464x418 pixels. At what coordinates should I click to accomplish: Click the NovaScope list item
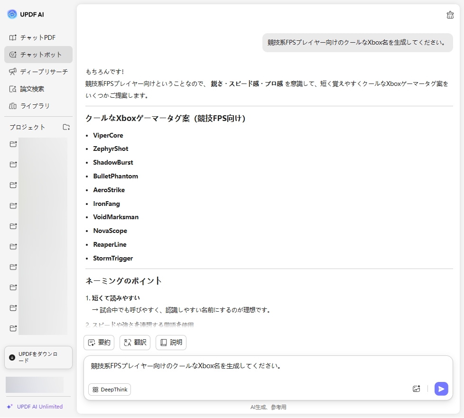tap(110, 231)
